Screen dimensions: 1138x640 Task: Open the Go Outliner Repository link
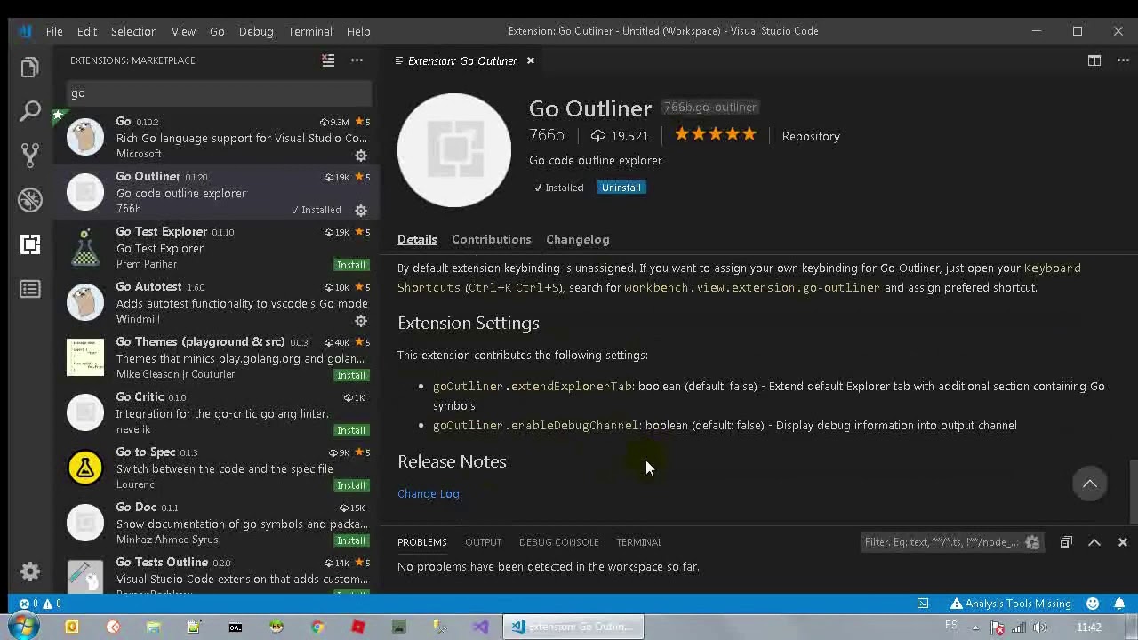tap(811, 136)
